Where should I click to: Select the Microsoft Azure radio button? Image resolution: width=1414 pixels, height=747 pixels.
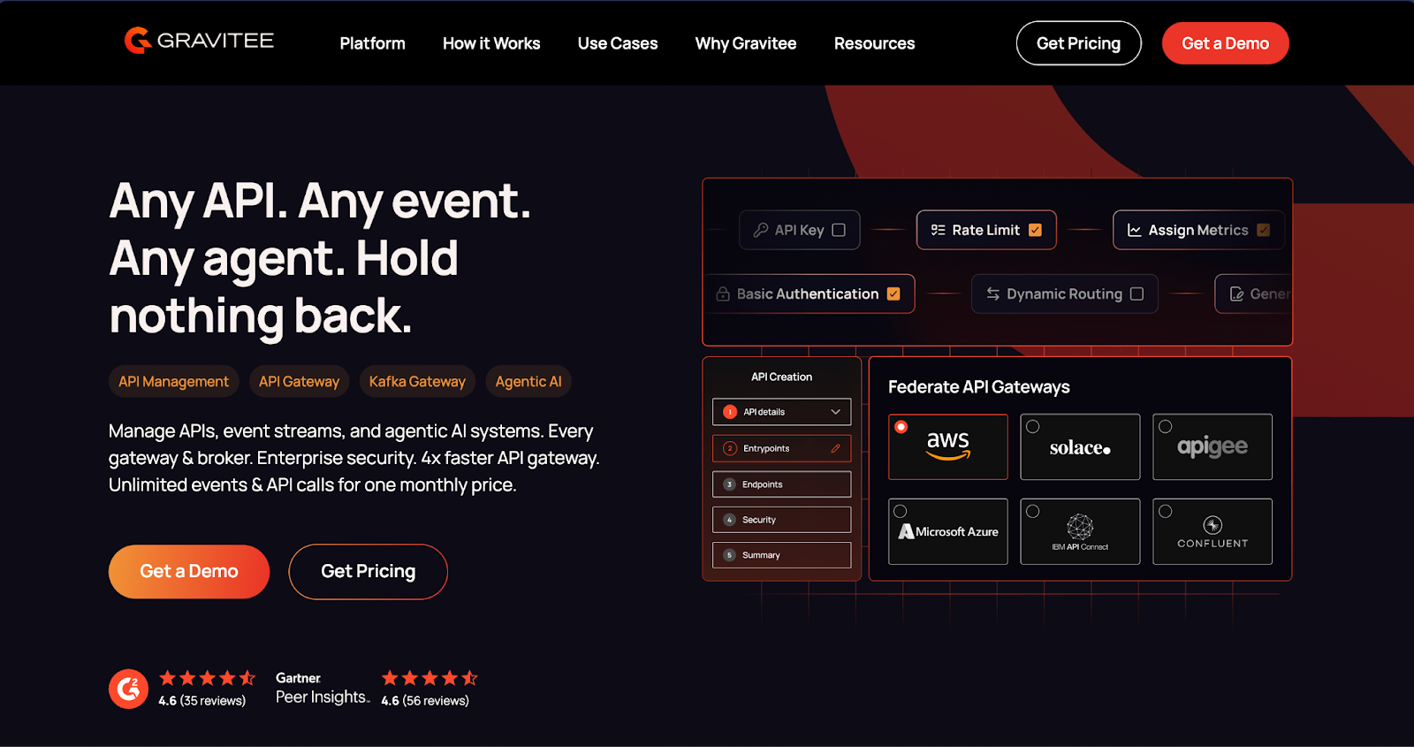[900, 511]
